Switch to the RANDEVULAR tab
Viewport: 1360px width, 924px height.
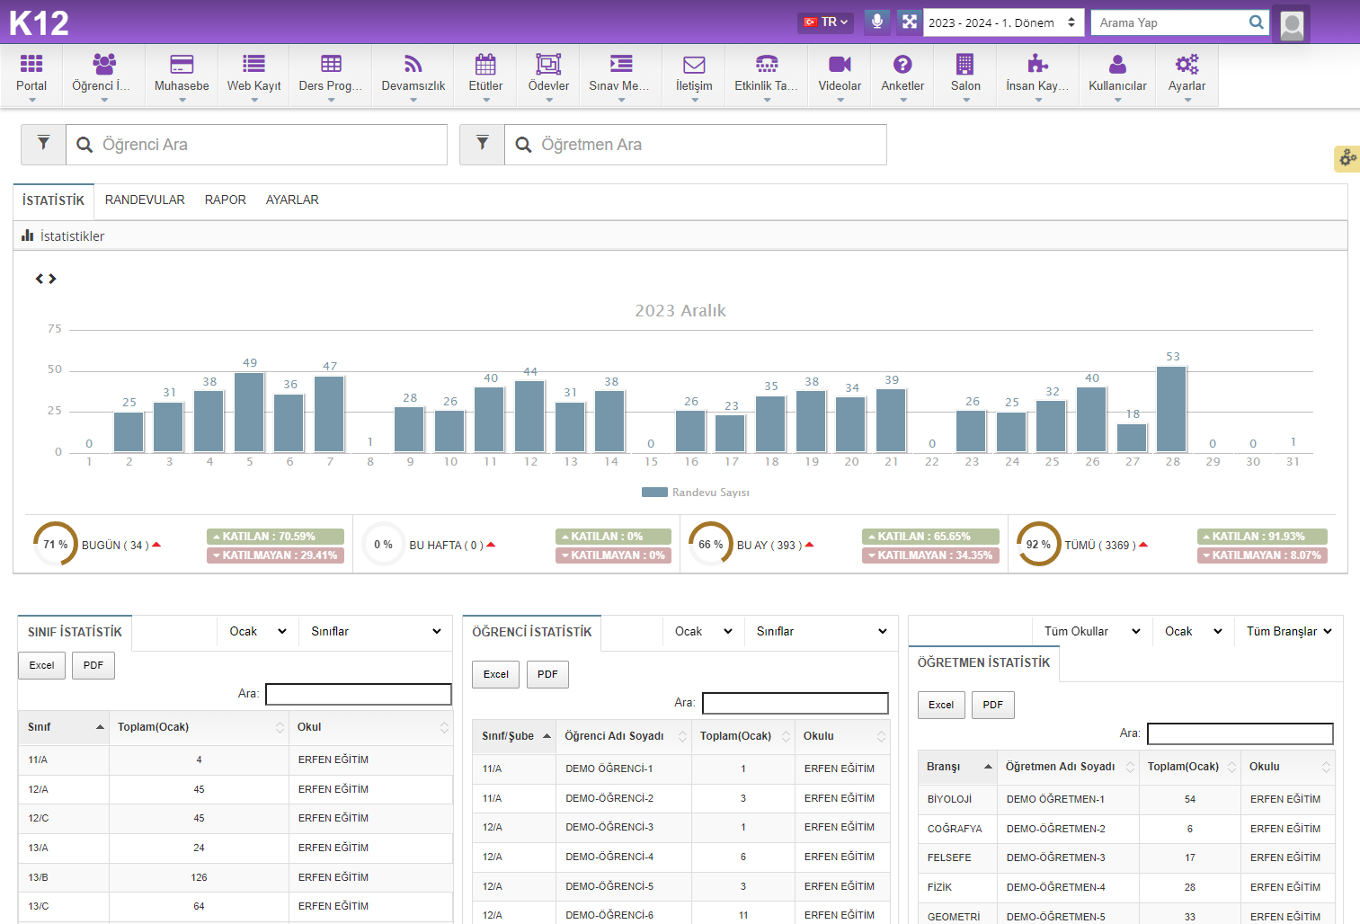(x=145, y=200)
